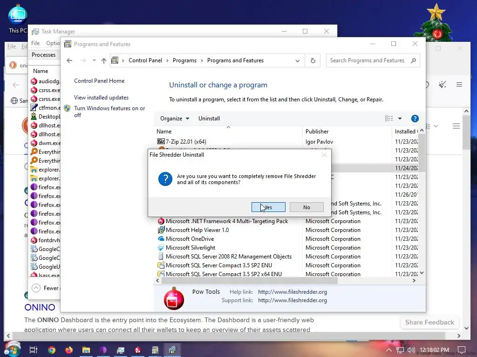Screen dimensions: 477x357
Task: Show hidden system tray icons chevron
Action: click(389, 350)
